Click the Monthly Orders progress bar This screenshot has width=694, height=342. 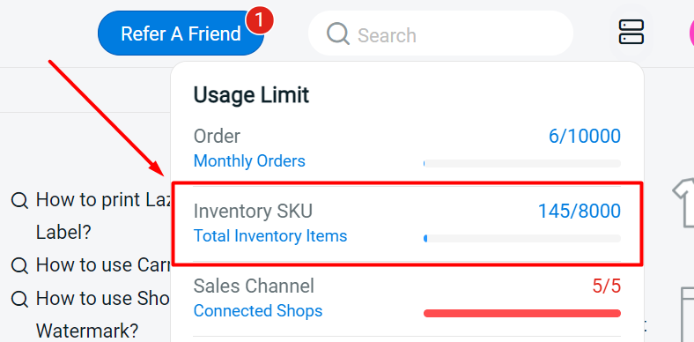point(522,163)
